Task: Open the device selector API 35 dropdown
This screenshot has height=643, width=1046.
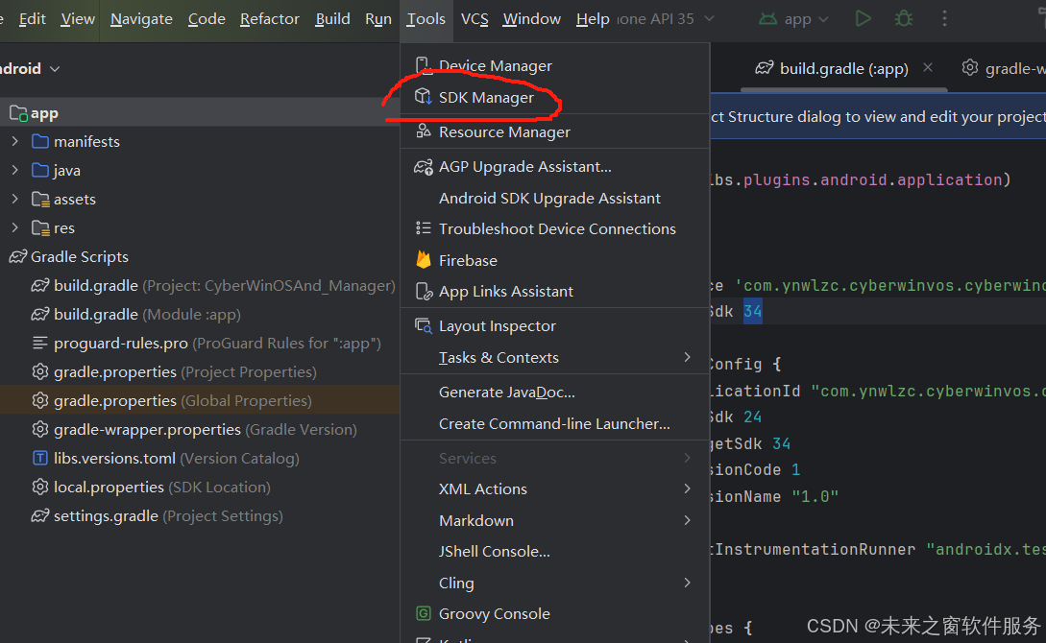Action: tap(665, 18)
